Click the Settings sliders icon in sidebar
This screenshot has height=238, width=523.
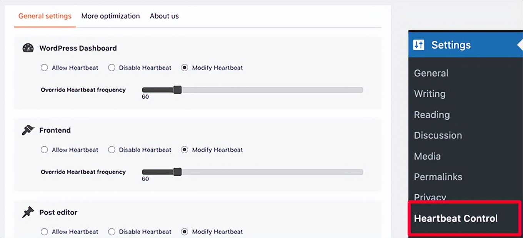coord(418,45)
